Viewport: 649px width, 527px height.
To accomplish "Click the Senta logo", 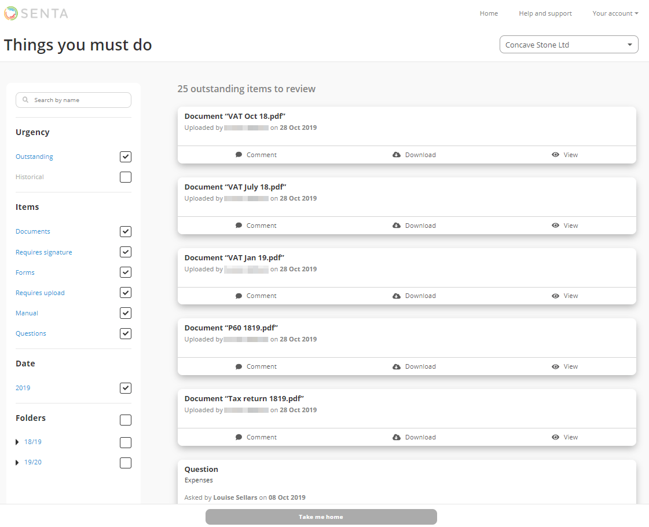I will 36,13.
